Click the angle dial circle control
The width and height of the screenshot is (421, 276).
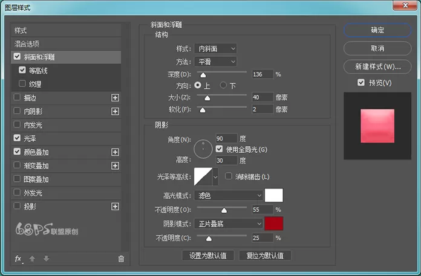click(x=203, y=149)
